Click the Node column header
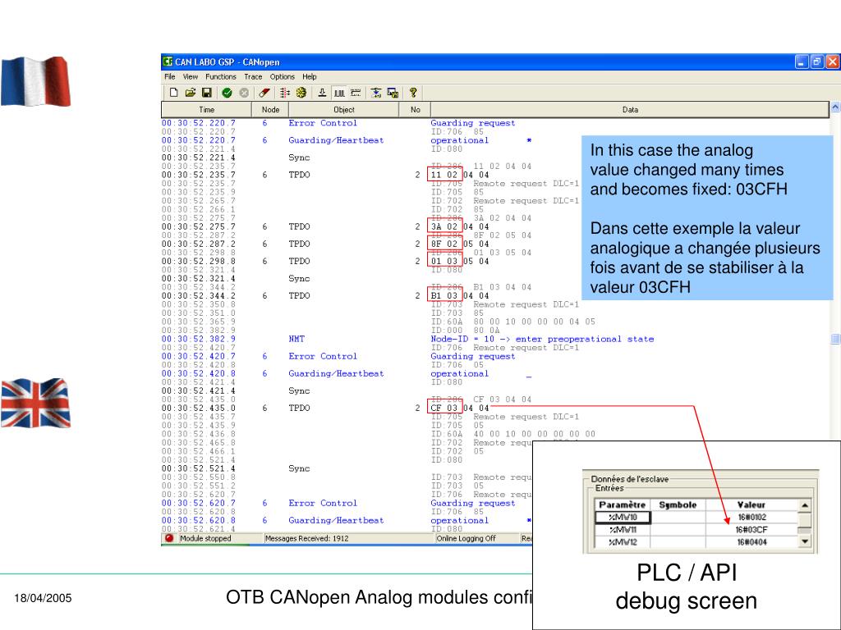Viewport: 841px width, 630px height. 270,109
